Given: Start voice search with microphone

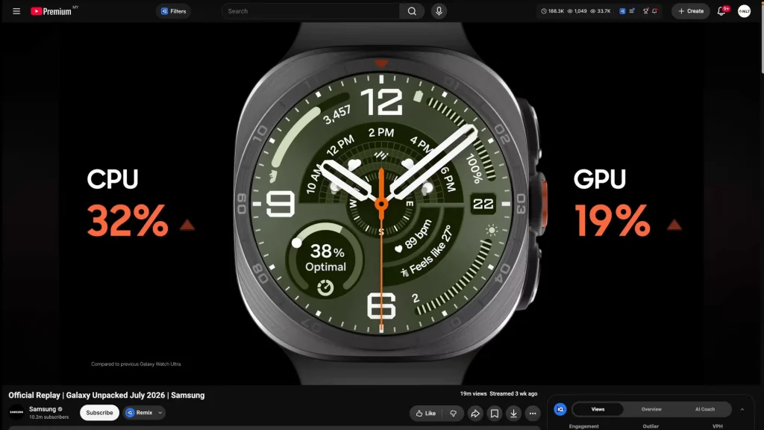Looking at the screenshot, I should pos(439,11).
